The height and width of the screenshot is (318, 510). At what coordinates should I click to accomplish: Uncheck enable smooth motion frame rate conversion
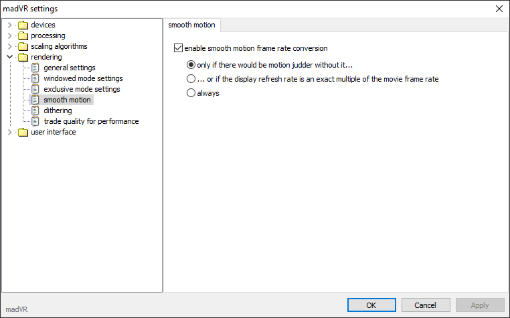178,48
